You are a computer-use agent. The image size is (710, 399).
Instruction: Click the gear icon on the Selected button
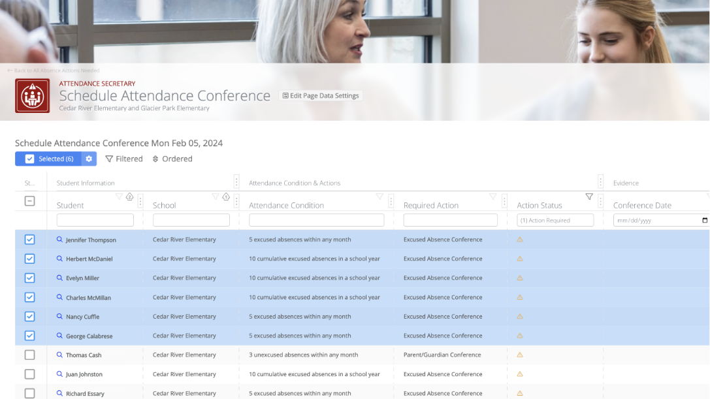[89, 159]
